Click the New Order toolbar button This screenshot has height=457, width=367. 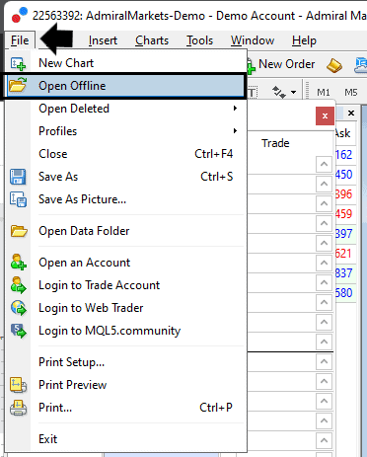click(x=282, y=64)
